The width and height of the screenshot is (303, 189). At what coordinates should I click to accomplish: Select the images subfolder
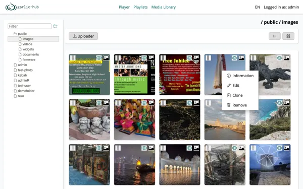33,39
